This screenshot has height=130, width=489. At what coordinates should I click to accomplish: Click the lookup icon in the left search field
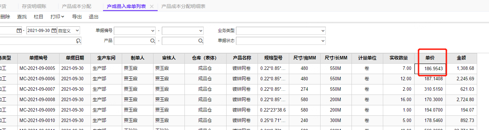point(78,41)
